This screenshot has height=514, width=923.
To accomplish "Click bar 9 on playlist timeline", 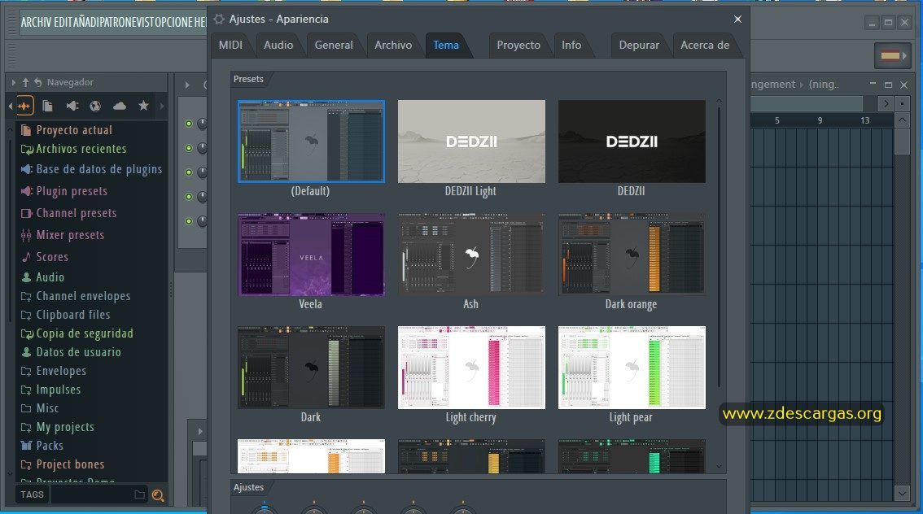I will point(820,120).
